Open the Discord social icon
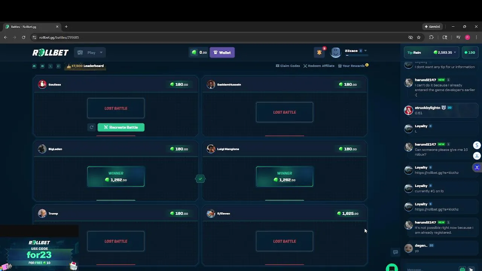Image resolution: width=482 pixels, height=271 pixels. tap(34, 66)
